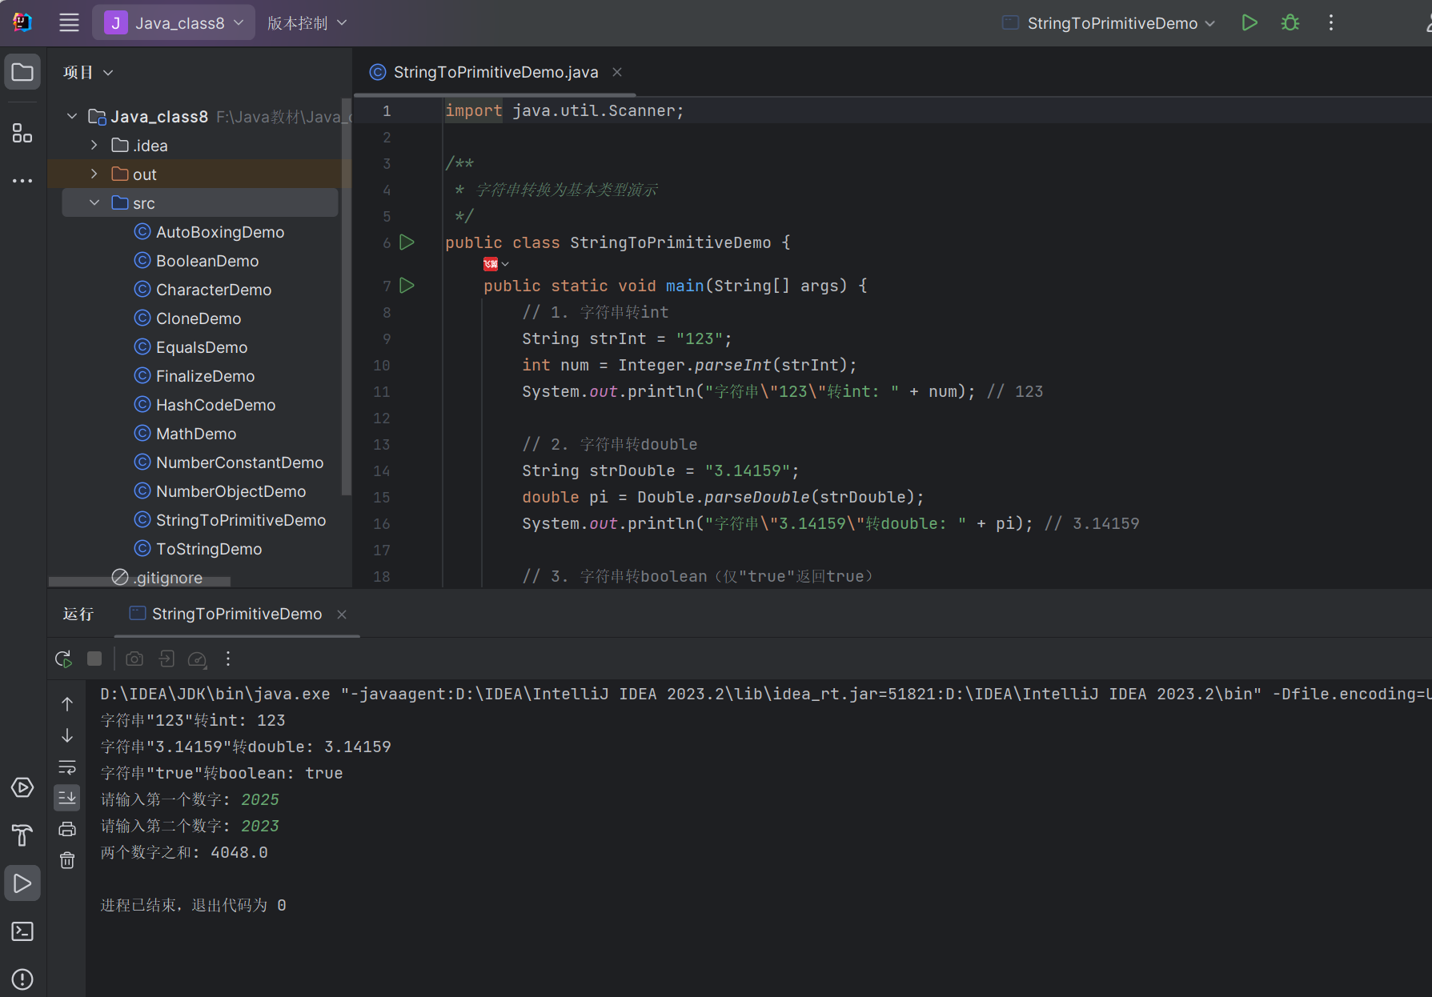Screen dimensions: 1432x997
Task: Open Terminal tool window
Action: click(x=22, y=931)
